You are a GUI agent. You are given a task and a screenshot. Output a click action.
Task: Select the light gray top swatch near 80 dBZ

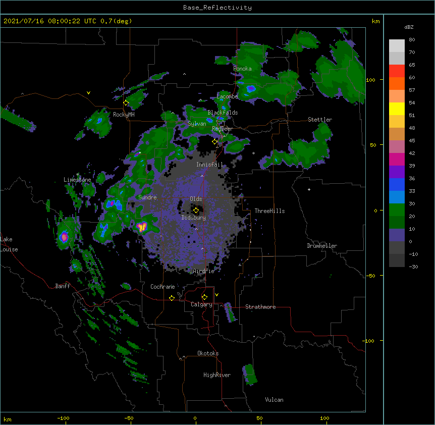click(397, 46)
